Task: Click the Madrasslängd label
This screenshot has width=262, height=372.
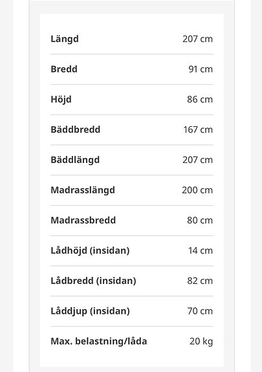Action: pos(83,190)
